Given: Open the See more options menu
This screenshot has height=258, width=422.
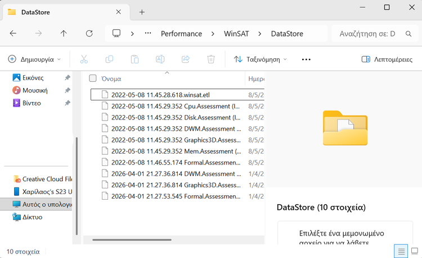Looking at the screenshot, I should (306, 59).
